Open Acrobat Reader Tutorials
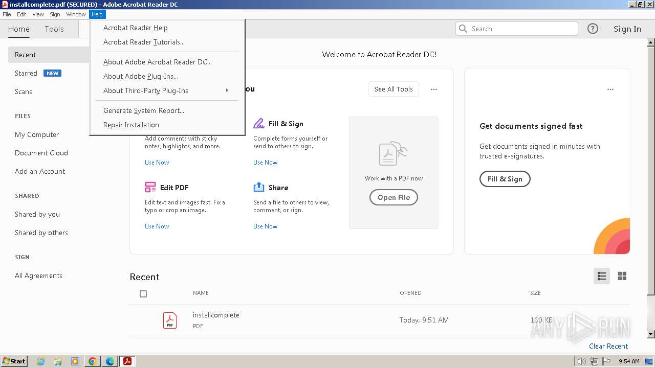The height and width of the screenshot is (368, 655). [x=167, y=42]
